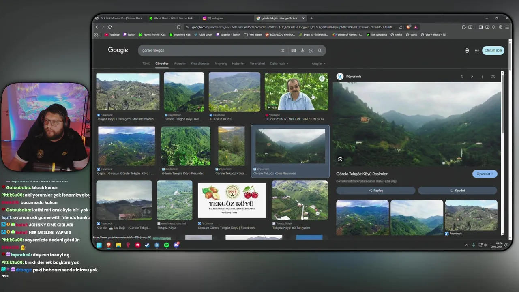Click Brave Rewards triangle icon

point(415,27)
